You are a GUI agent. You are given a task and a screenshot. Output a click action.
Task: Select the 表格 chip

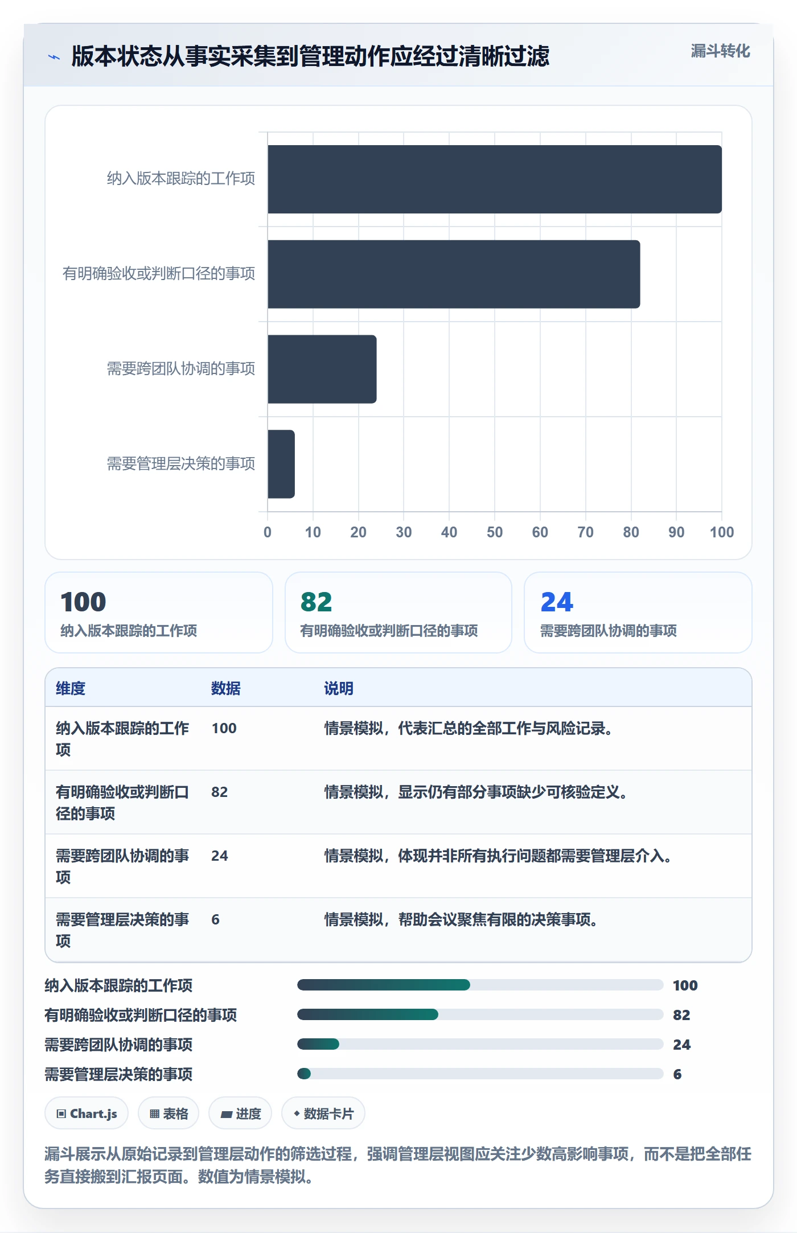tap(169, 1113)
